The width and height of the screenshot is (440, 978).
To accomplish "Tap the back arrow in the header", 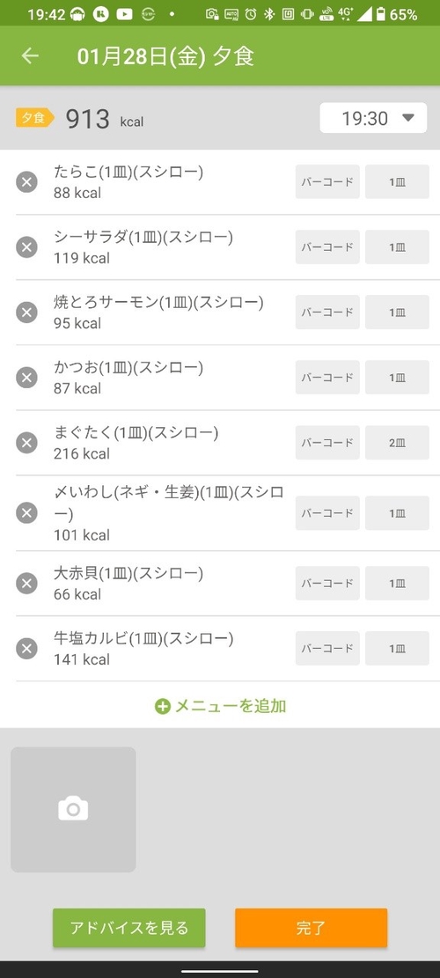I will point(30,55).
